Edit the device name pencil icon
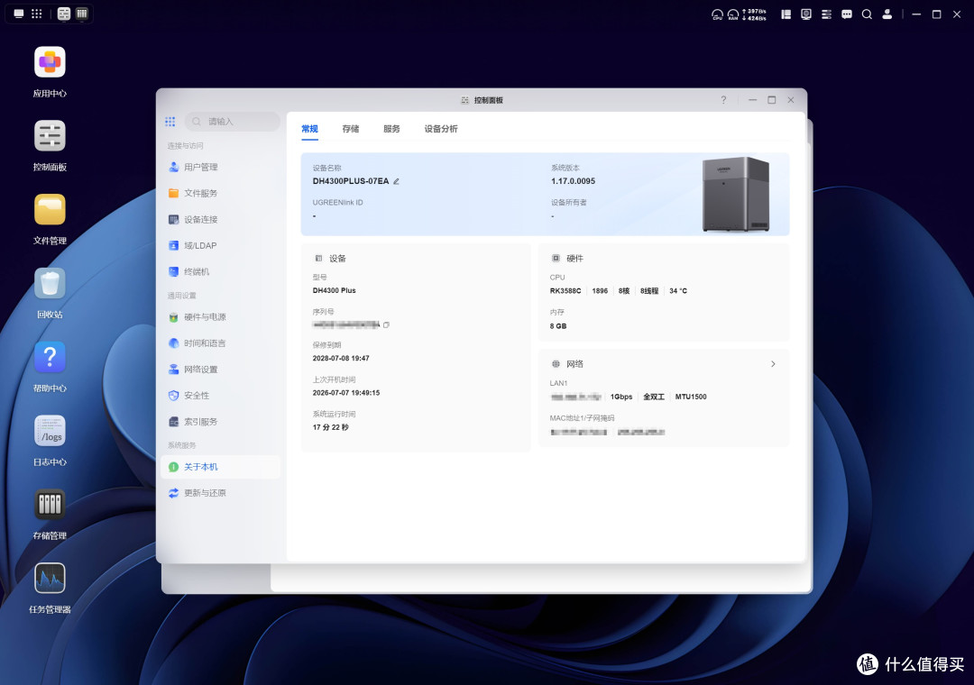 tap(396, 181)
